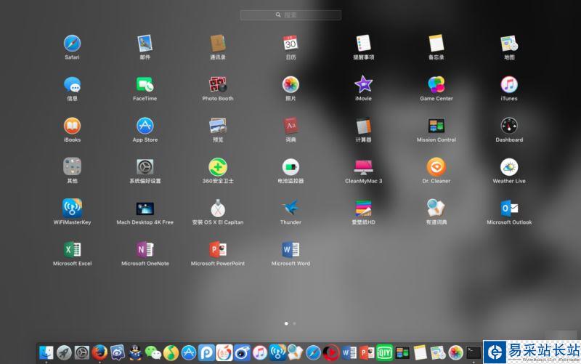Launch Photo Booth
581x364 pixels.
tap(218, 85)
